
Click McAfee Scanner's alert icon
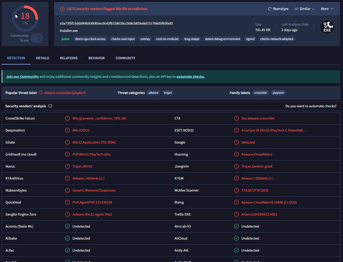(x=236, y=191)
